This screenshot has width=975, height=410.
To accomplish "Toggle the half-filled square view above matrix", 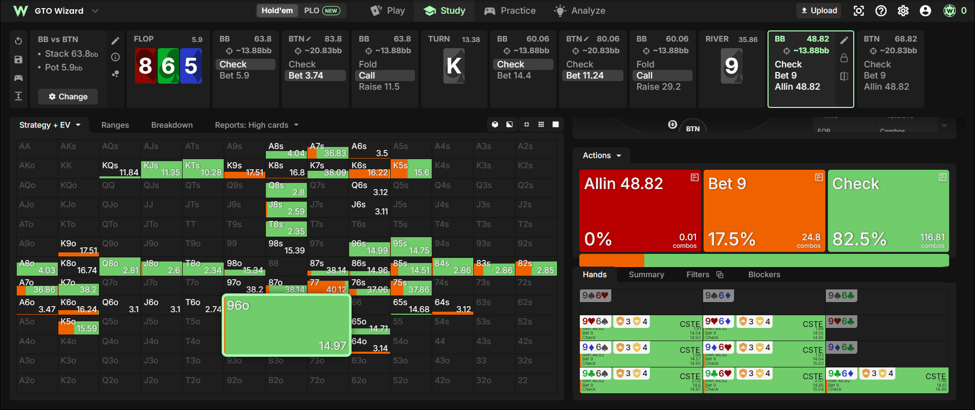I will click(509, 125).
